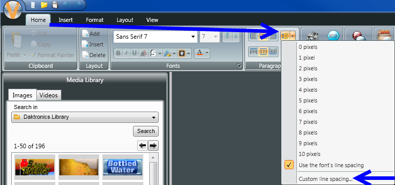Go to next page of library images
This screenshot has width=395, height=185.
click(153, 146)
